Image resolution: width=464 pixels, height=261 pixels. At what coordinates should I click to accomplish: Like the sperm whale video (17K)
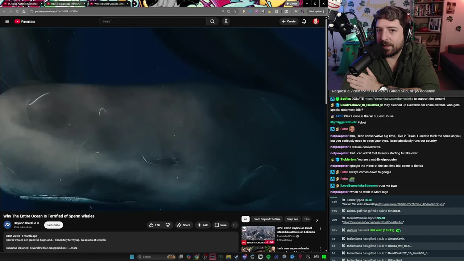[x=154, y=225]
